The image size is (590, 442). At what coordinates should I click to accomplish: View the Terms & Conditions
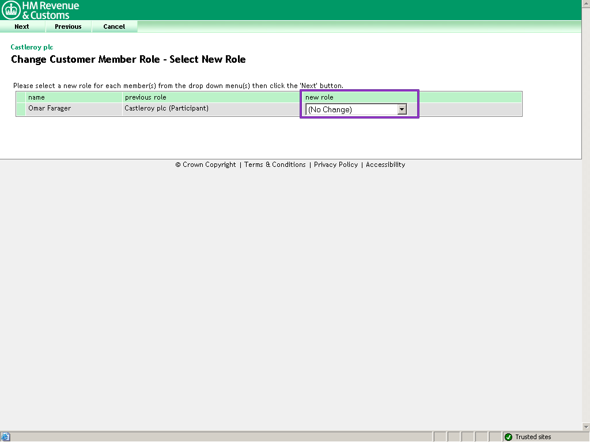(275, 165)
